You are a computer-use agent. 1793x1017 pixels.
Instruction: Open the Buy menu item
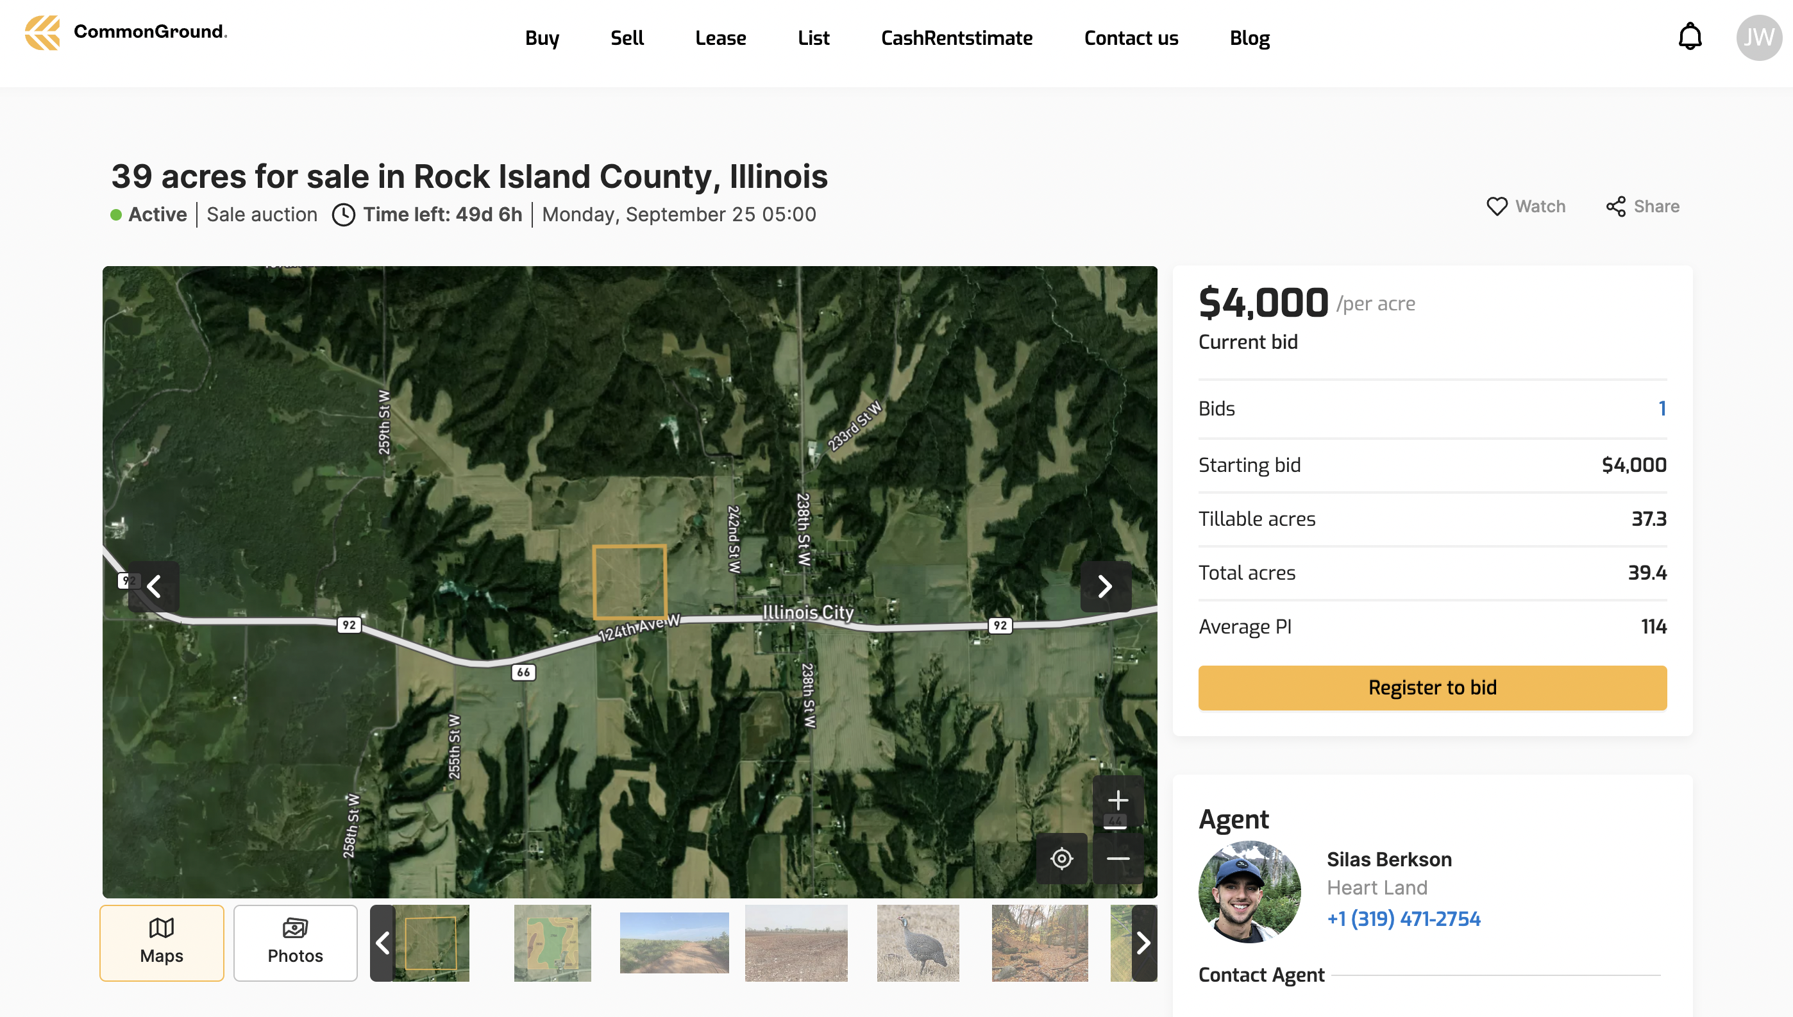542,38
